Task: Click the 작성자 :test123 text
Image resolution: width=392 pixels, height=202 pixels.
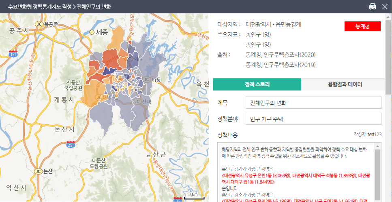Action: coord(368,135)
